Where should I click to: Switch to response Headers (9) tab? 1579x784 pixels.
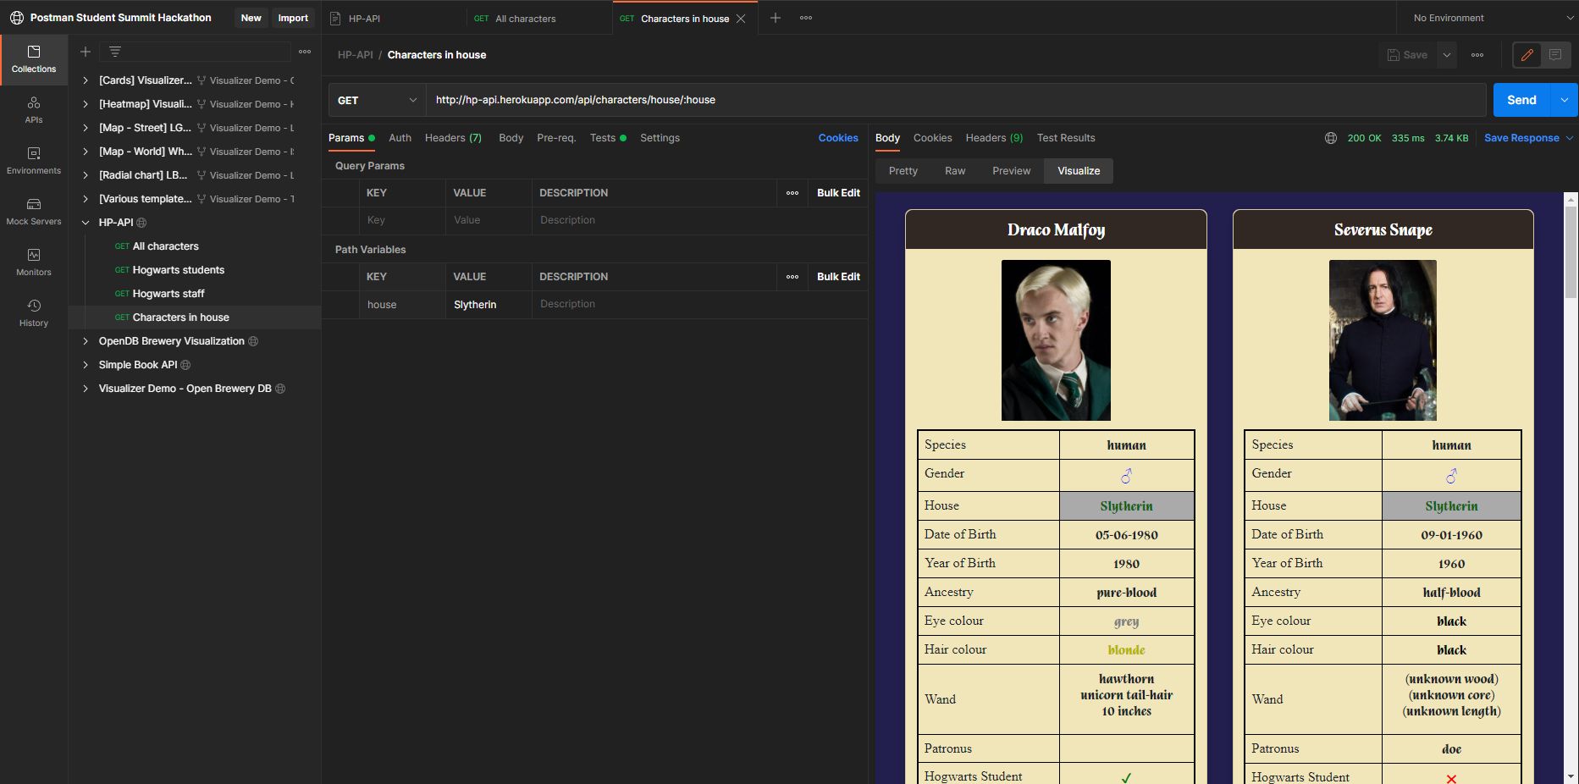[x=994, y=138]
